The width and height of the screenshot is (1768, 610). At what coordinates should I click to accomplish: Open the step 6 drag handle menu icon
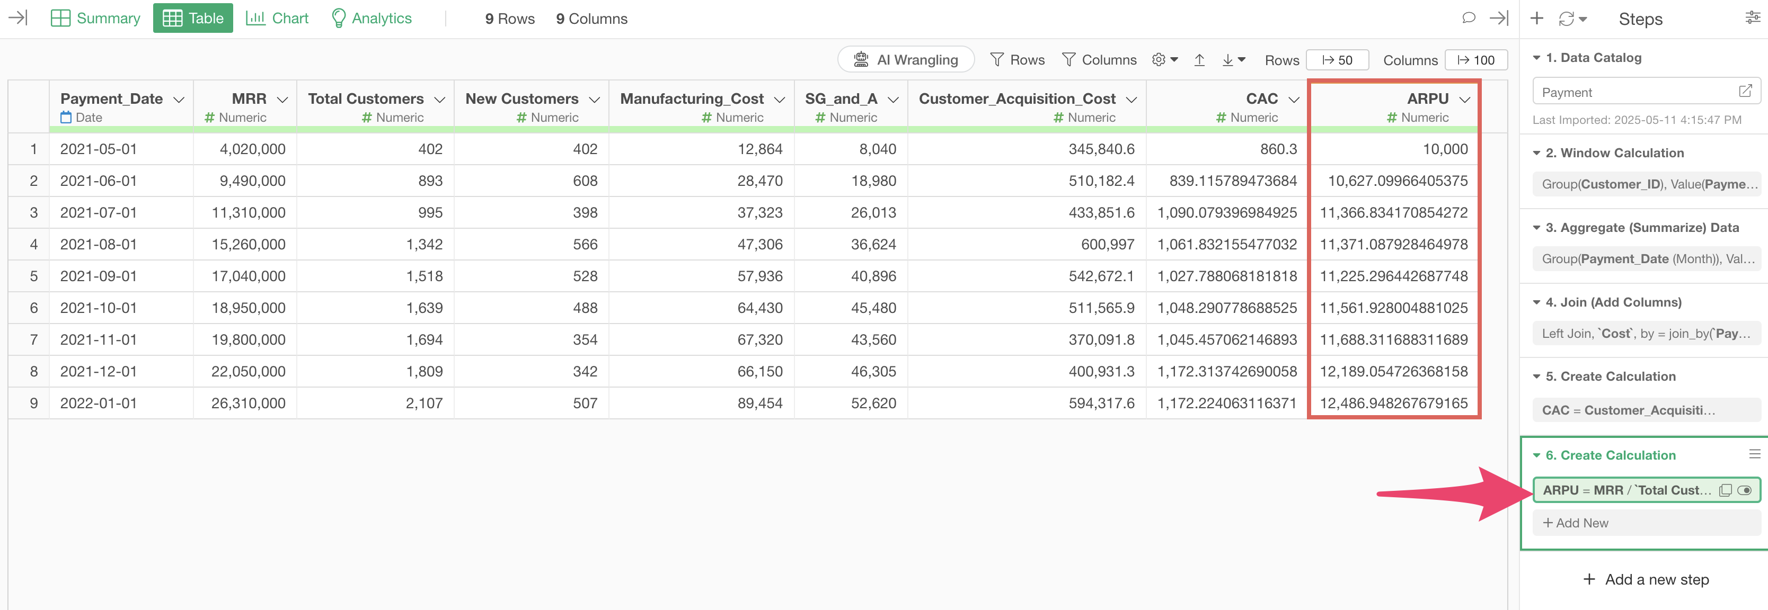[1754, 454]
